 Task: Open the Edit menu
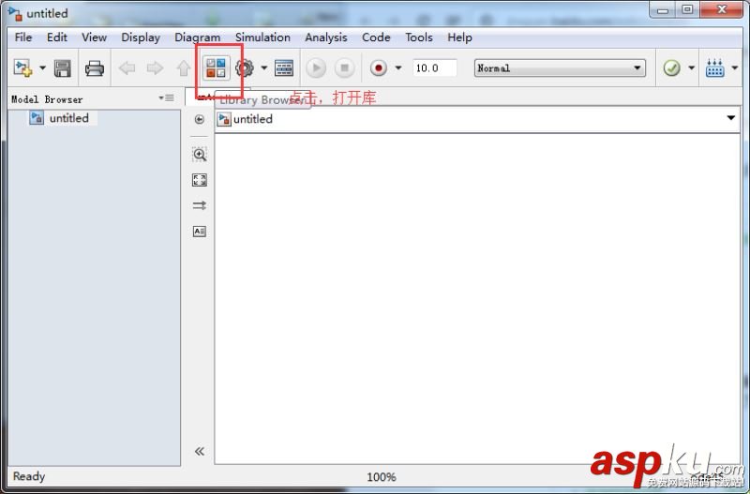(x=57, y=37)
